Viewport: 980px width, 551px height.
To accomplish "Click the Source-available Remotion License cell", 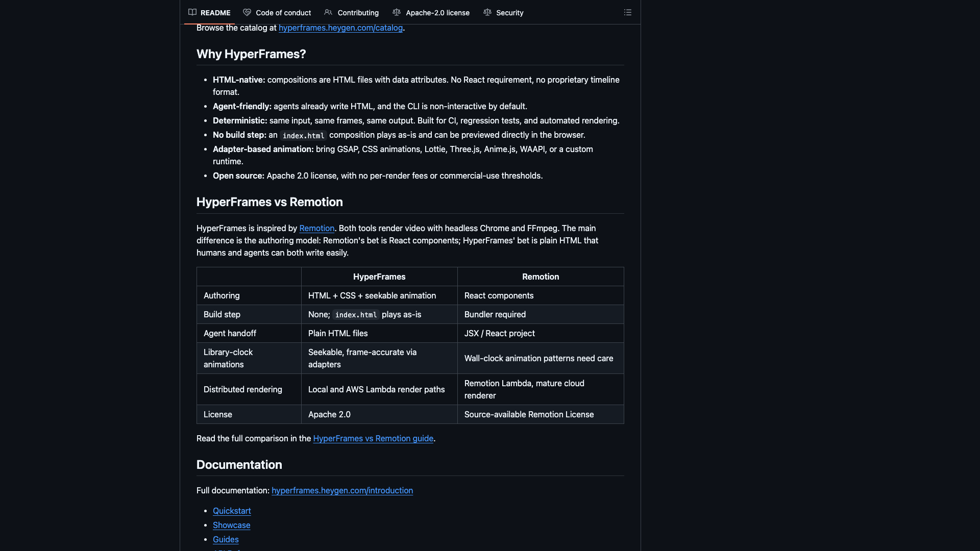I will [541, 414].
